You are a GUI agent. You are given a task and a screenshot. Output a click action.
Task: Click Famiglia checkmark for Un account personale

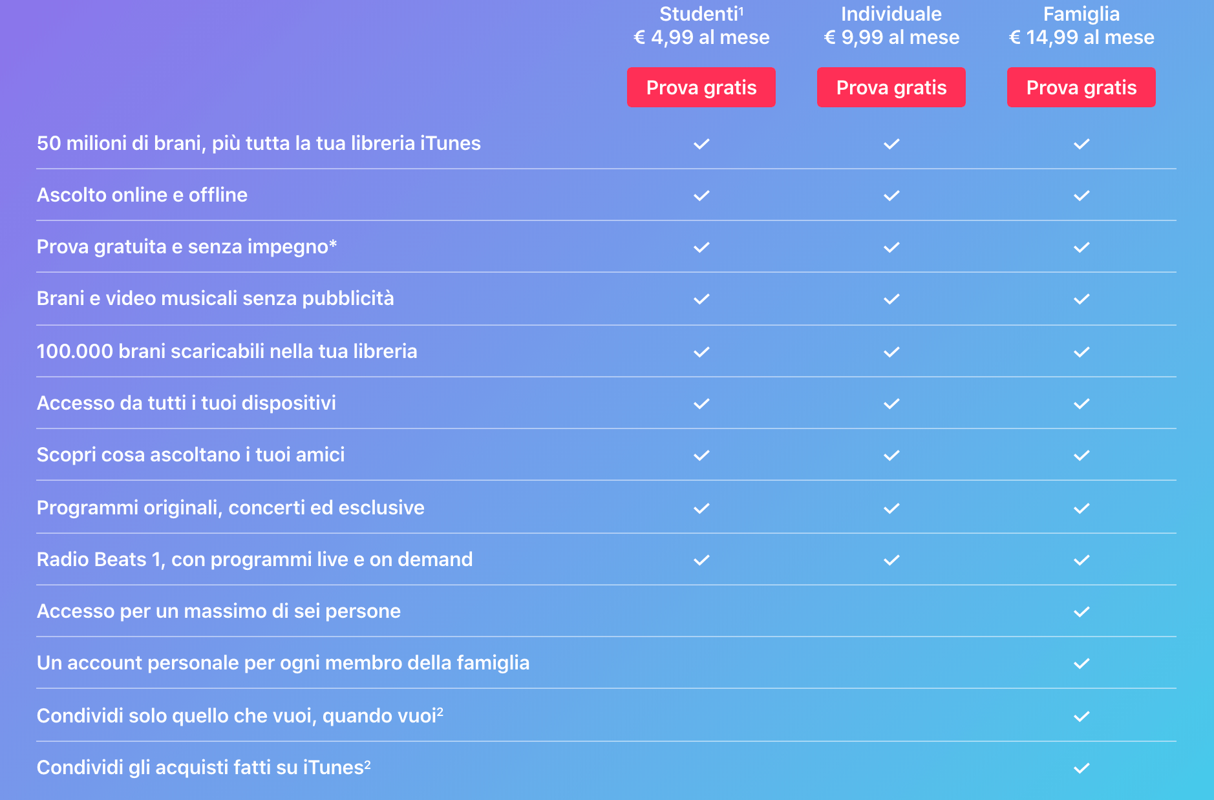tap(1081, 664)
